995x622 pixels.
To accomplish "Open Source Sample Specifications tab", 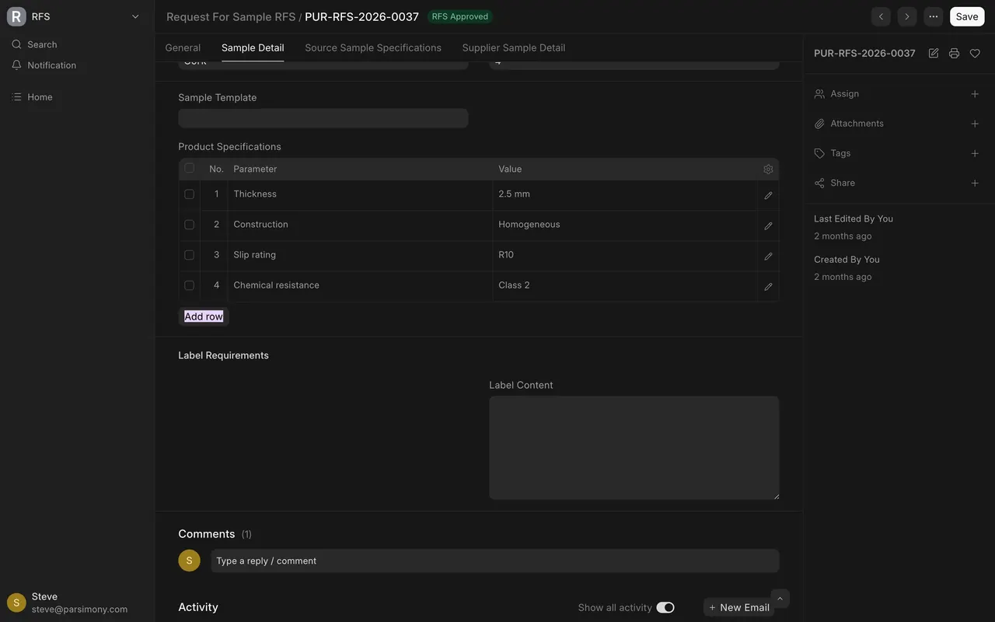I will coord(373,47).
